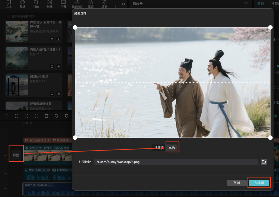
Task: Favorite the 青山入画 song with star
Action: [x=52, y=66]
